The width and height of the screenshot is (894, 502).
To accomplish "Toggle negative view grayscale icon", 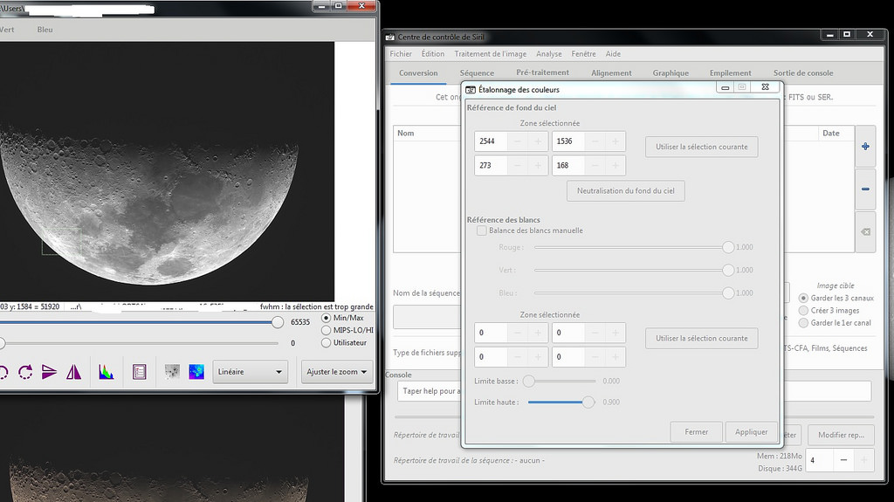I will (172, 372).
